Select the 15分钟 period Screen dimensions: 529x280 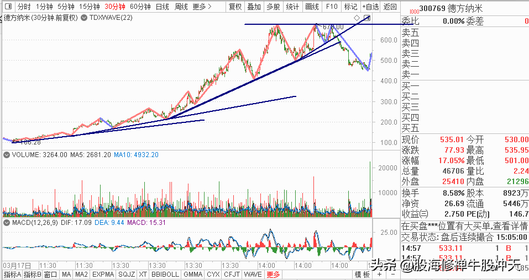(90, 7)
